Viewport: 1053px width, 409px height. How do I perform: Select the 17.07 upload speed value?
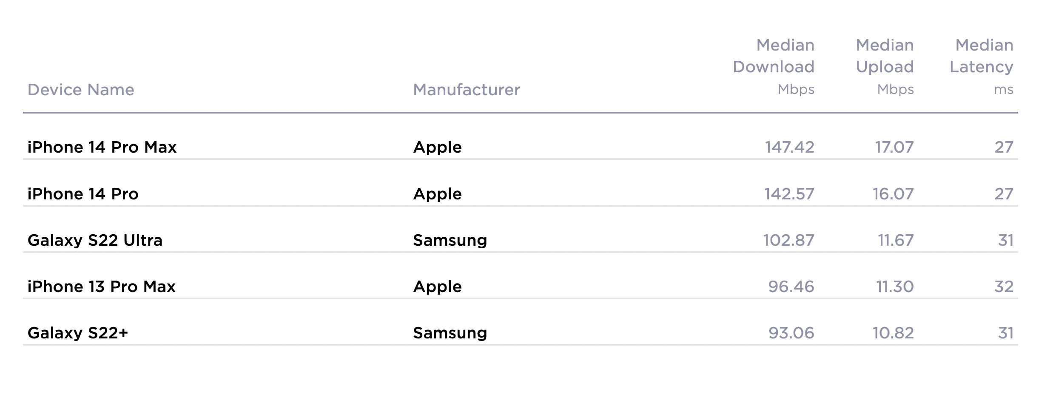click(894, 147)
